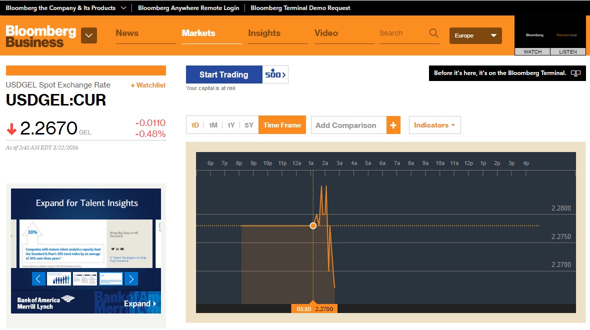Viewport: 590px width, 330px height.
Task: Click the 2.2800 axis label
Action: click(561, 208)
